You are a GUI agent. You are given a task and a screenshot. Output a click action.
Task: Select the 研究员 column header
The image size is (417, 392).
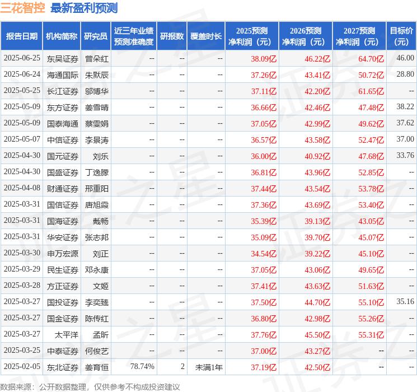96,36
